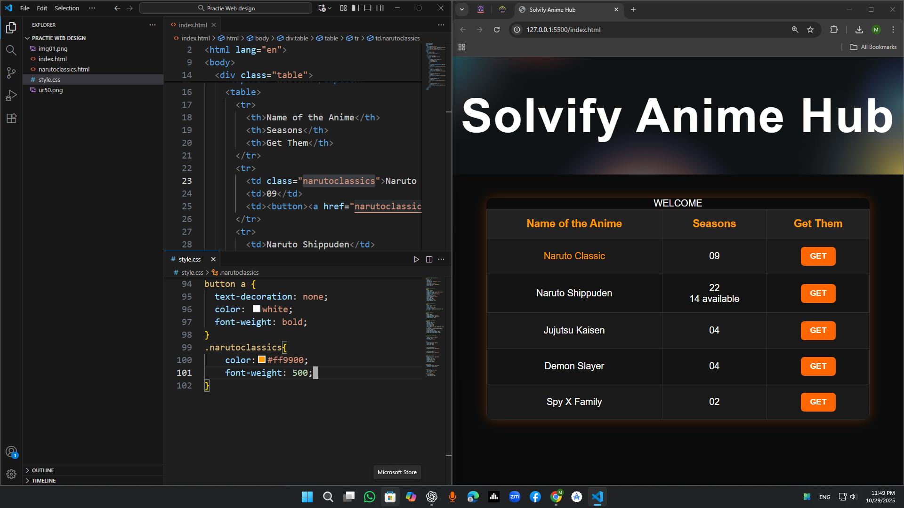Screen dimensions: 904x508
Task: Open Chrome Downloads icon
Action: coord(859,30)
